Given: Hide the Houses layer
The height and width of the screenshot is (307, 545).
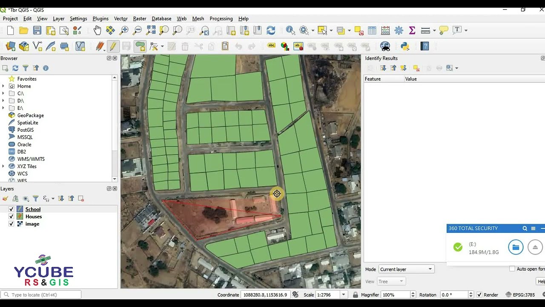Looking at the screenshot, I should pos(11,217).
